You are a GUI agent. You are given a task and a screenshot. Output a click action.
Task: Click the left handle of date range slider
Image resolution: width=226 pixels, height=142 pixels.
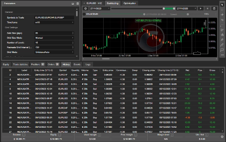pyautogui.click(x=164, y=9)
